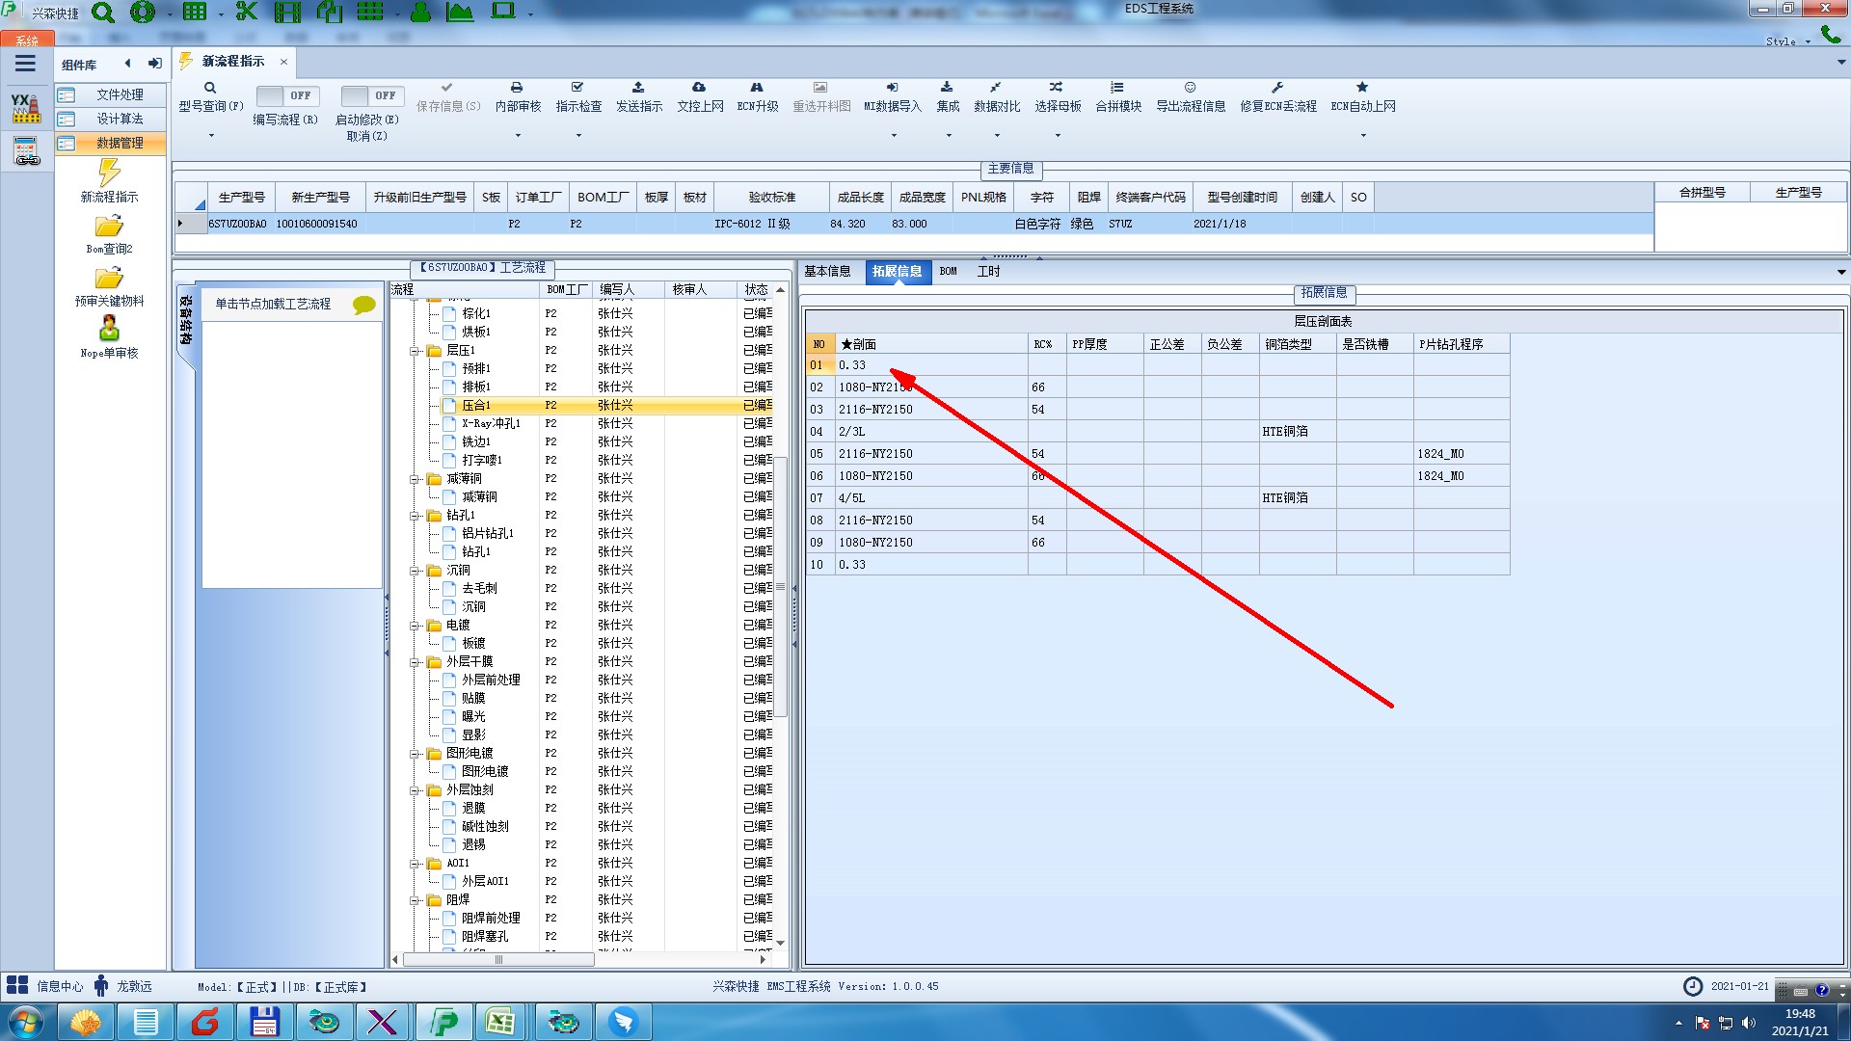Switch to the 基本信息 tab

point(827,272)
